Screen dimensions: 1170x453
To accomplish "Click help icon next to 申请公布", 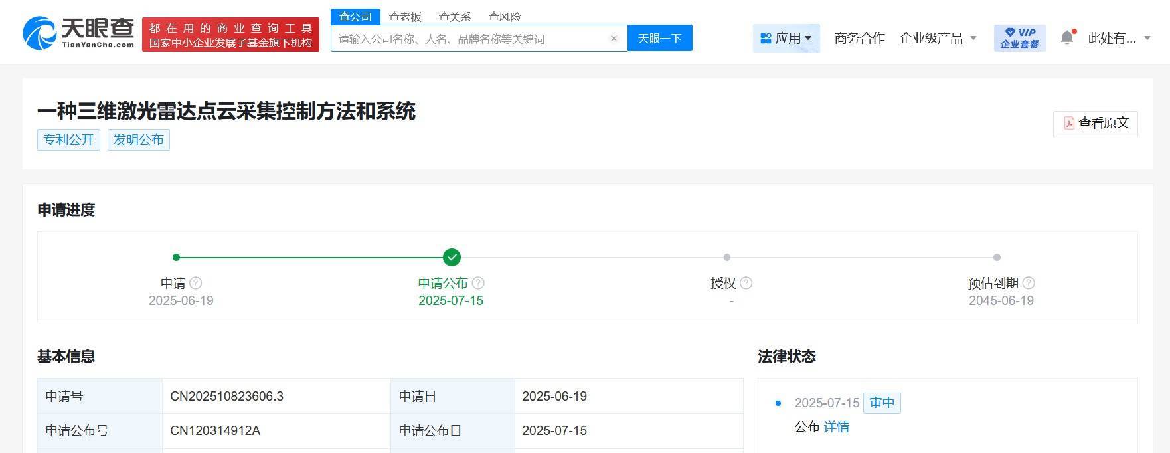I will [x=478, y=283].
